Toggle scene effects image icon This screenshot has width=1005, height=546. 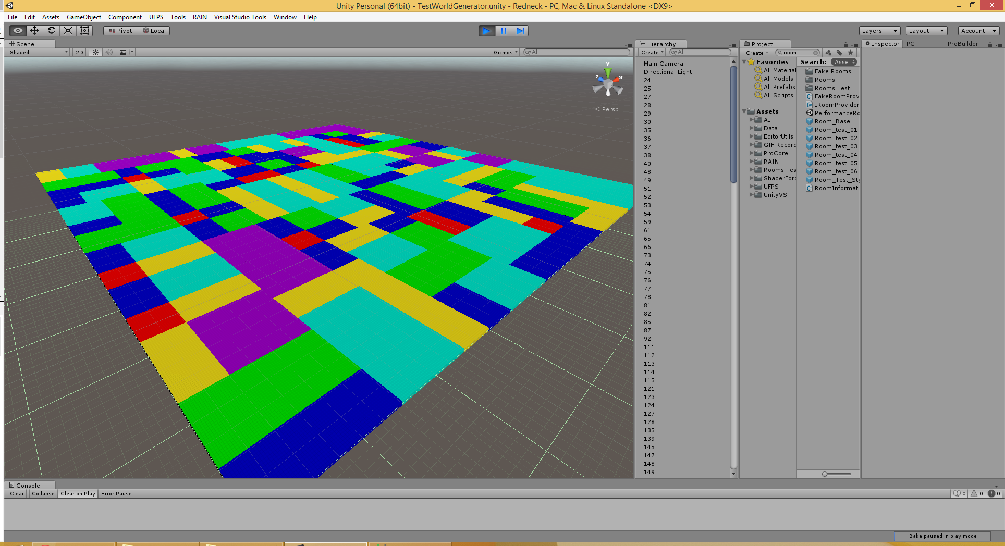click(123, 52)
